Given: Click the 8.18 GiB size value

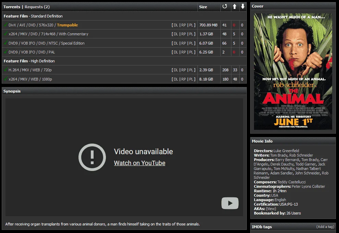Looking at the screenshot, I should 206,79.
